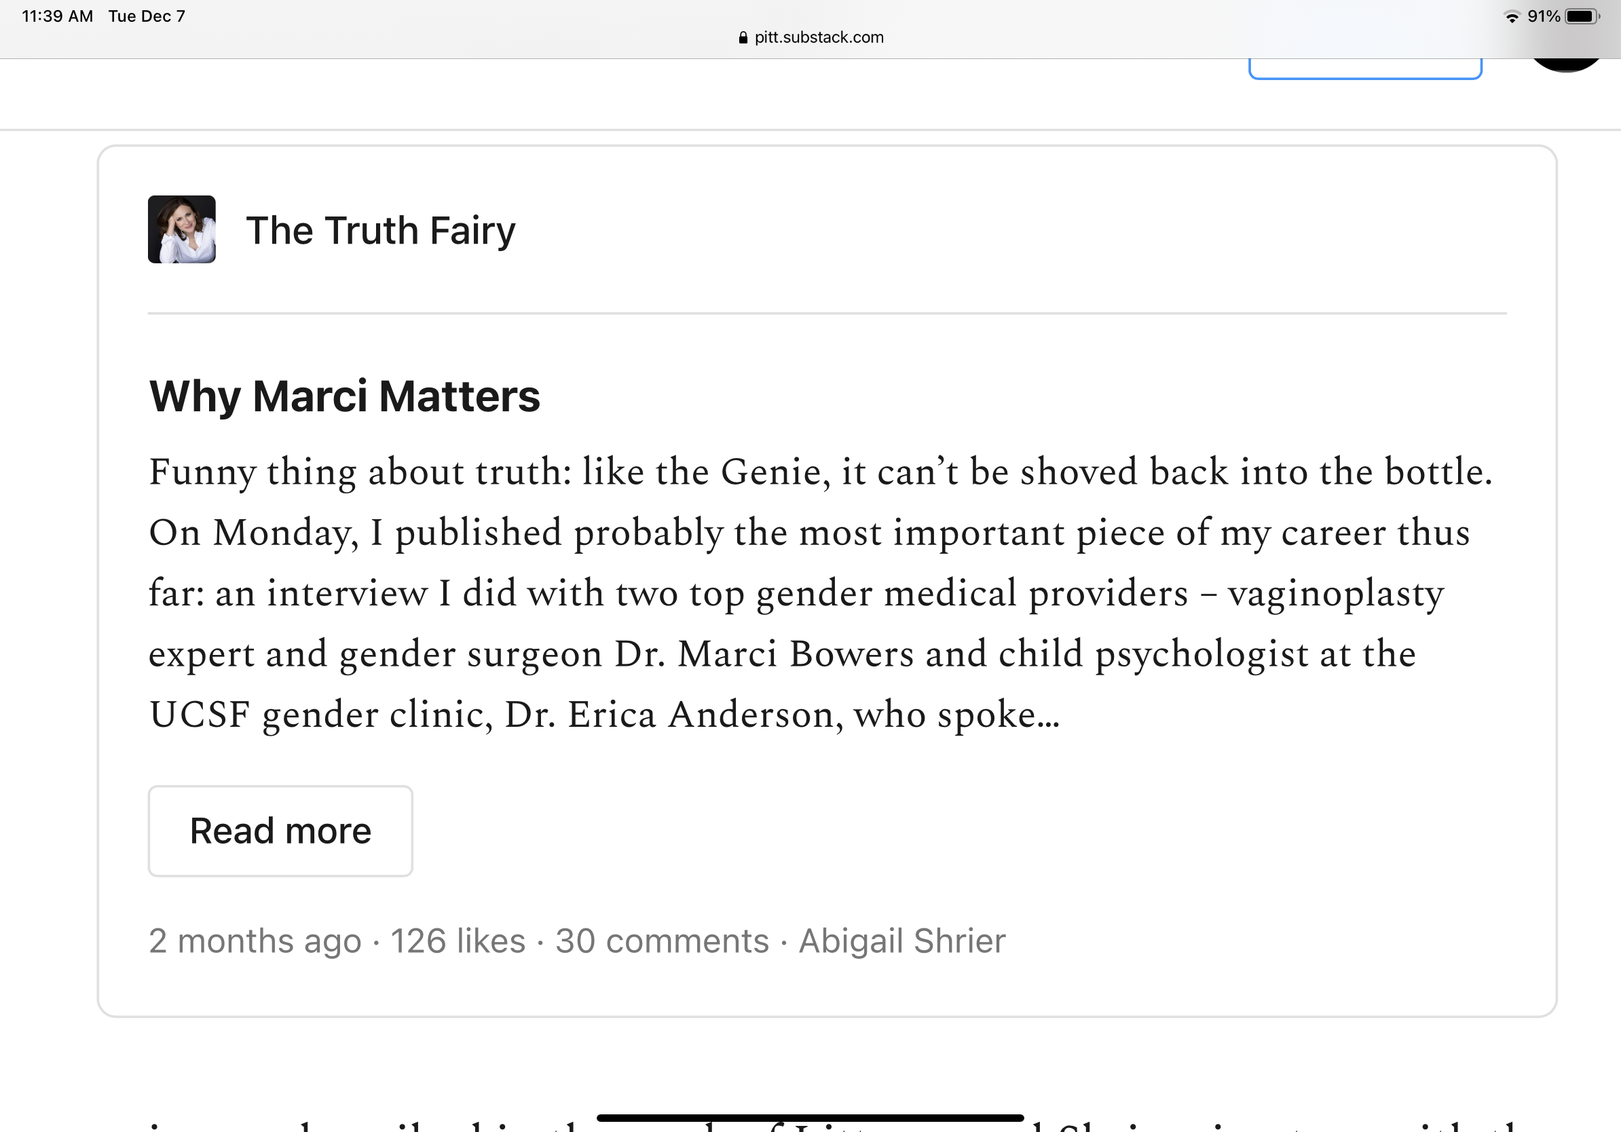Tap the Tue Dec 7 date
Screen dimensions: 1621x1132
click(x=147, y=16)
